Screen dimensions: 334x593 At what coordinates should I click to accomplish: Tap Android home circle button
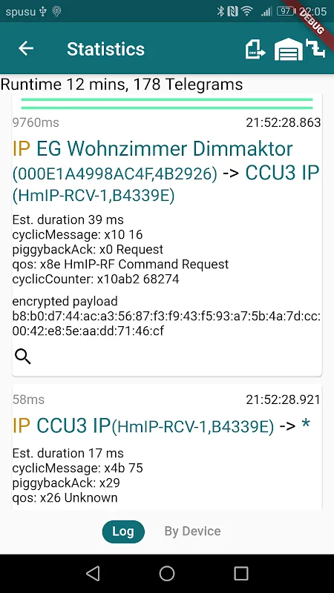pos(166,573)
